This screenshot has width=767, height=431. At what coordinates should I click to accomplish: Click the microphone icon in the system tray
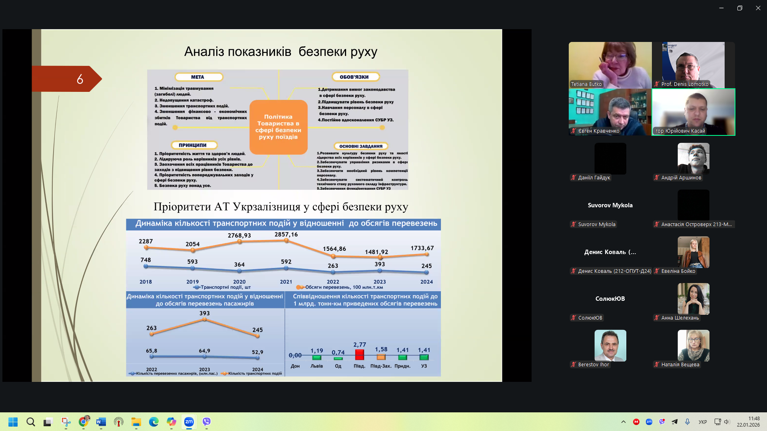click(x=687, y=422)
